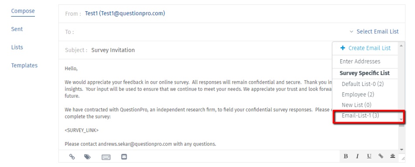Click the center align icon
The height and width of the screenshot is (167, 415).
tap(392, 156)
